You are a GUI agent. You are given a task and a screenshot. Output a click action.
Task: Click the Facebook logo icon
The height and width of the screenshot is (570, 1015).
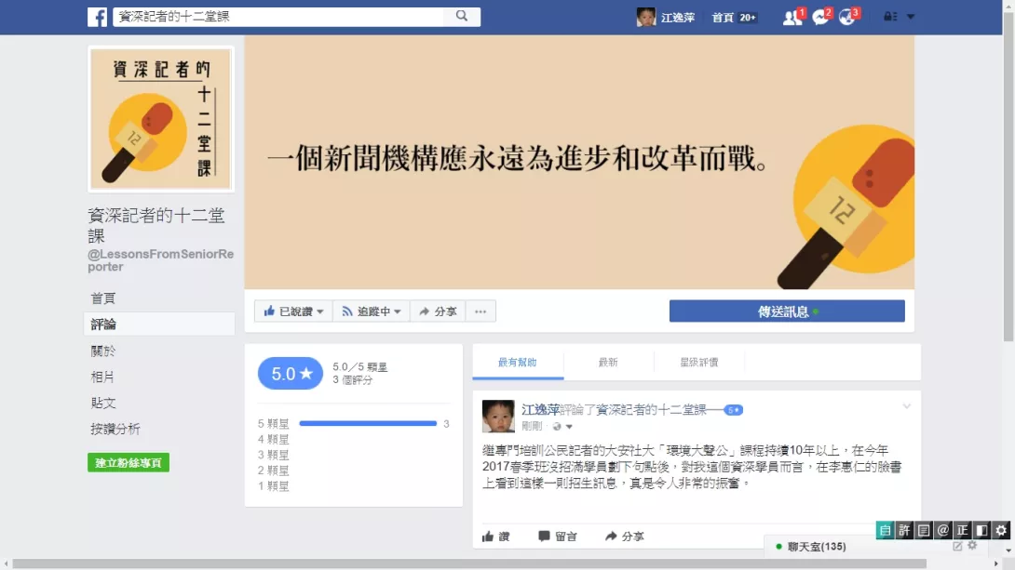pos(97,17)
